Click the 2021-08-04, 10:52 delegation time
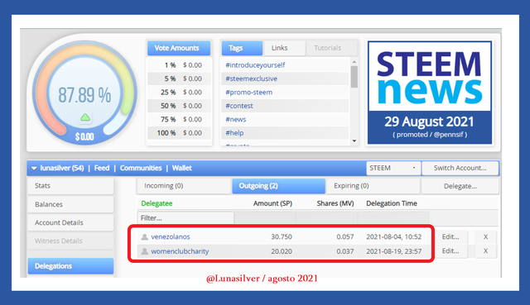530x305 pixels. [x=394, y=237]
